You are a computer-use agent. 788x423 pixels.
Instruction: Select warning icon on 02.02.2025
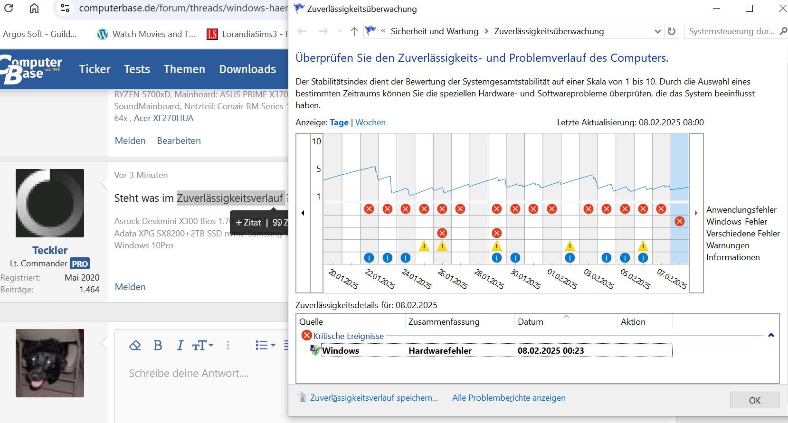570,246
